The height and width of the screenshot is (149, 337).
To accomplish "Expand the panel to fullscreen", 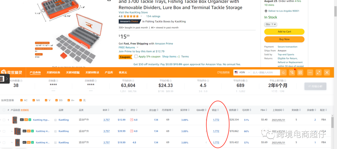I will point(318,72).
